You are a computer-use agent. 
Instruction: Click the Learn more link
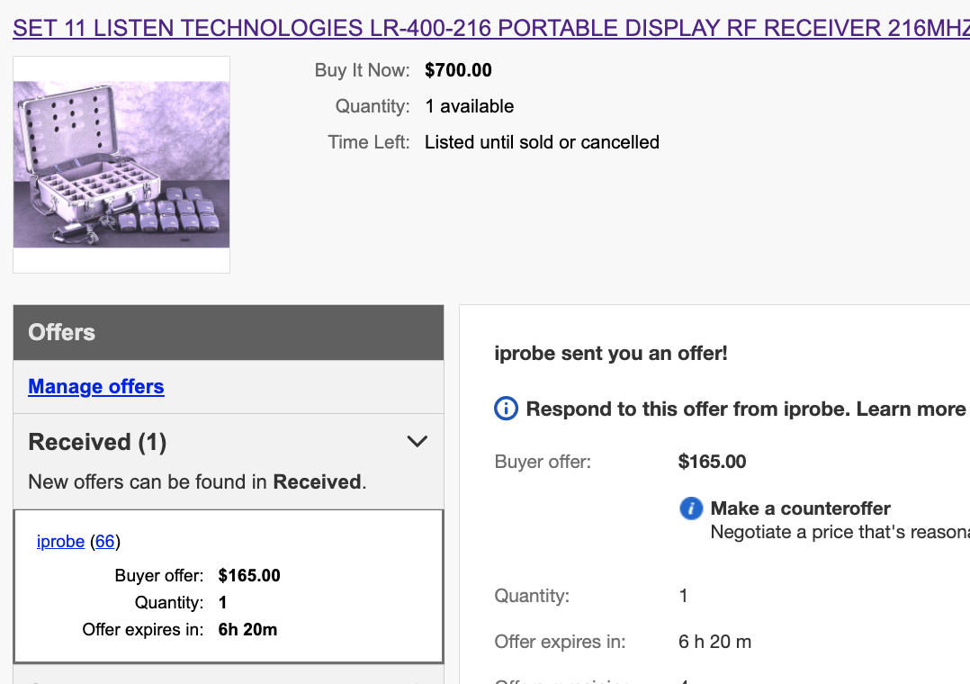tap(911, 409)
